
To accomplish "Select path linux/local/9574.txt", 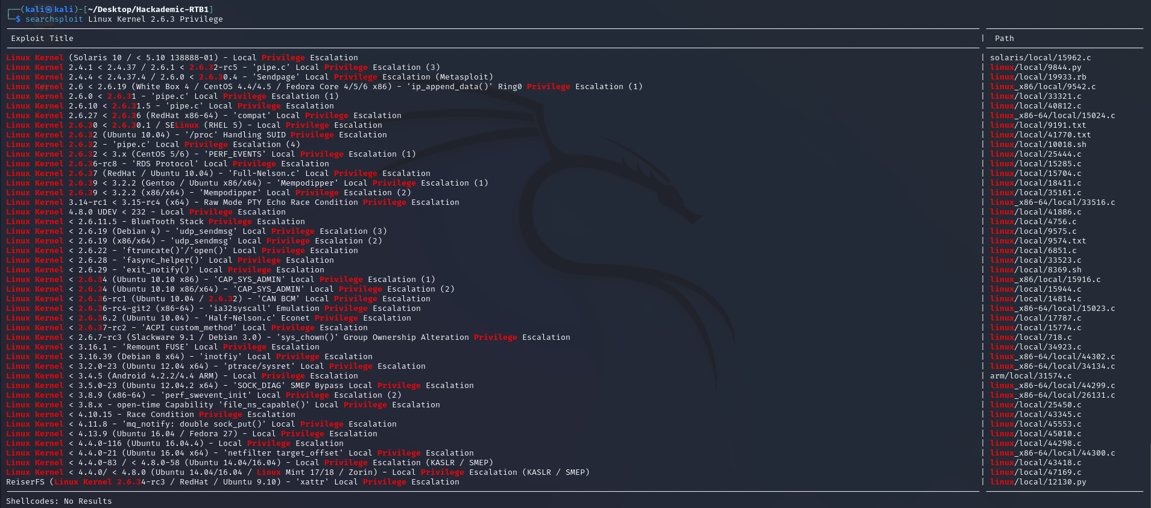I will pyautogui.click(x=1038, y=241).
